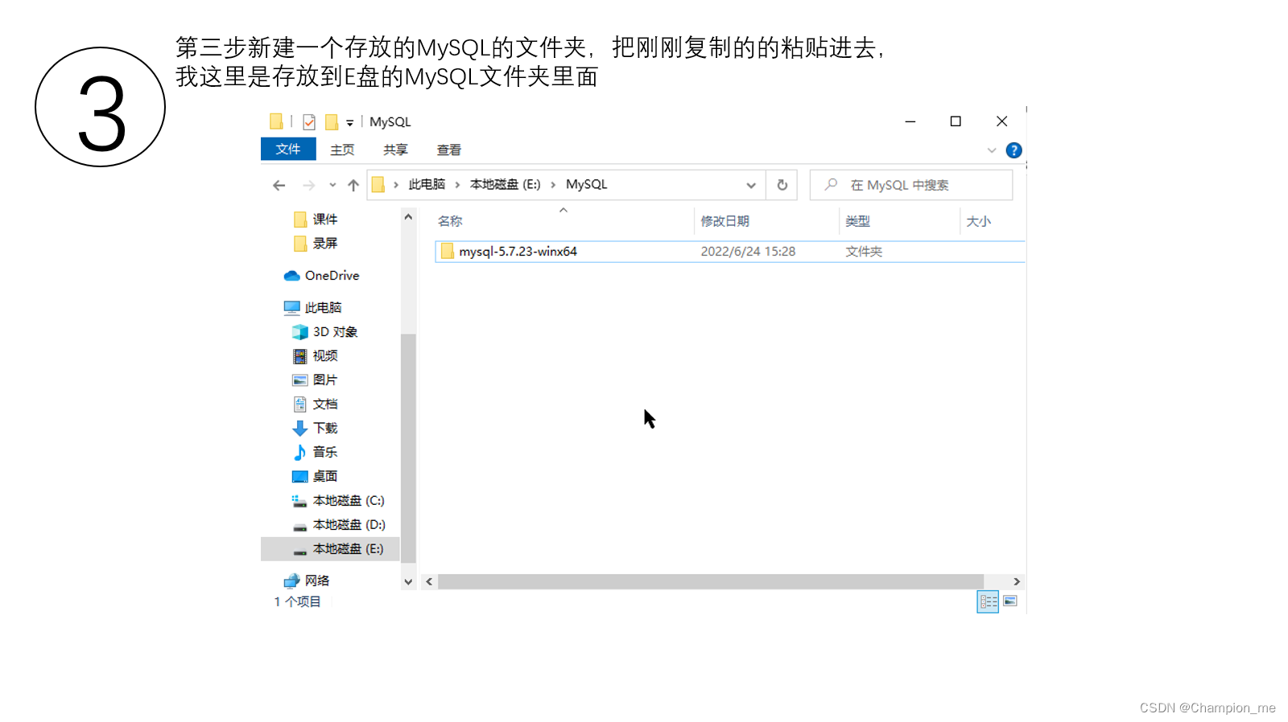Click the horizontal scrollbar left arrow
Viewport: 1288px width, 722px height.
point(429,581)
